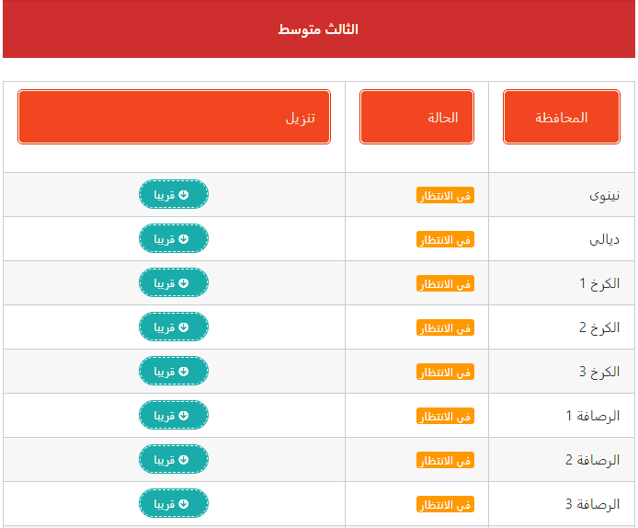This screenshot has width=638, height=528.
Task: Click the قريبا button in الرصافة 3 row
Action: click(174, 503)
